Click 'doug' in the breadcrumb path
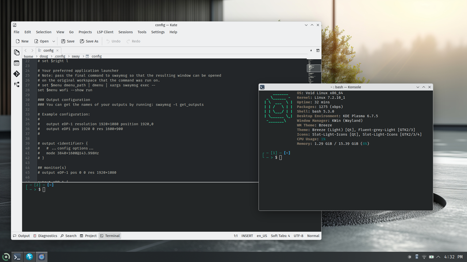This screenshot has height=262, width=467. 44,56
